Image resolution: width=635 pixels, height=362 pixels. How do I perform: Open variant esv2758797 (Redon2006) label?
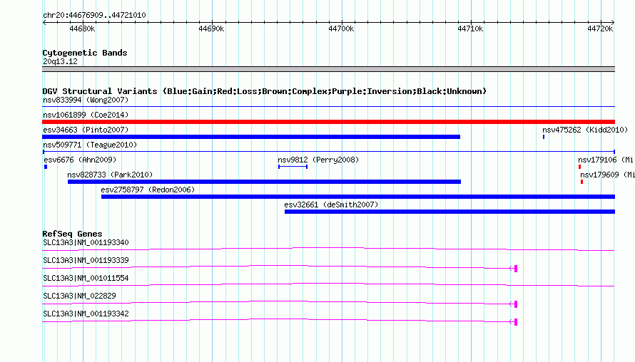(148, 190)
